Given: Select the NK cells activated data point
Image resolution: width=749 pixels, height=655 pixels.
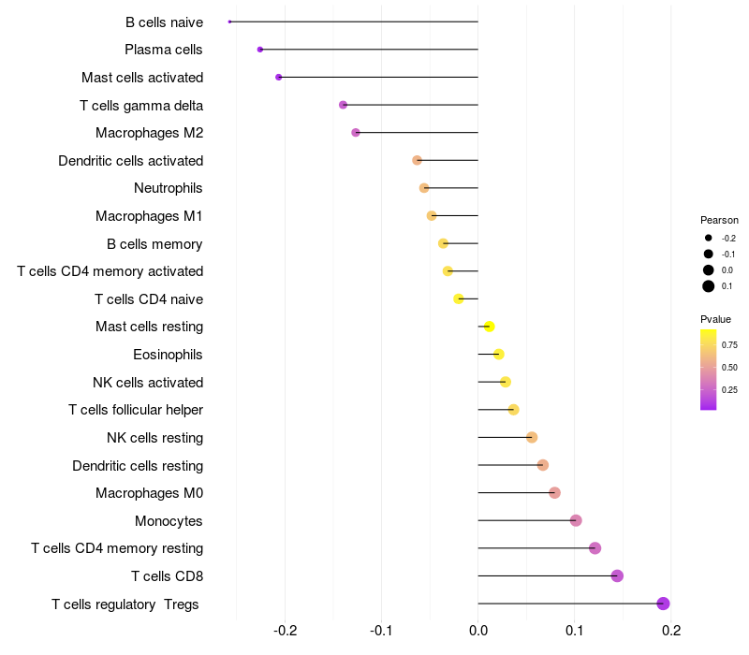Looking at the screenshot, I should tap(506, 382).
